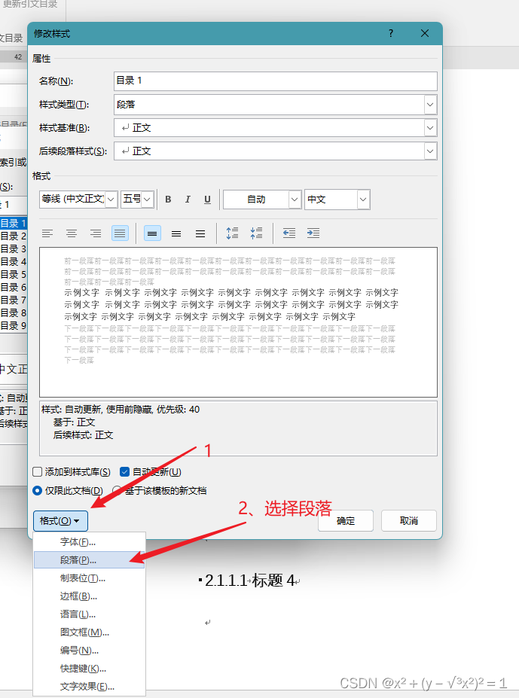The height and width of the screenshot is (698, 519).
Task: Uncheck 自动更新 checkbox
Action: click(x=125, y=472)
